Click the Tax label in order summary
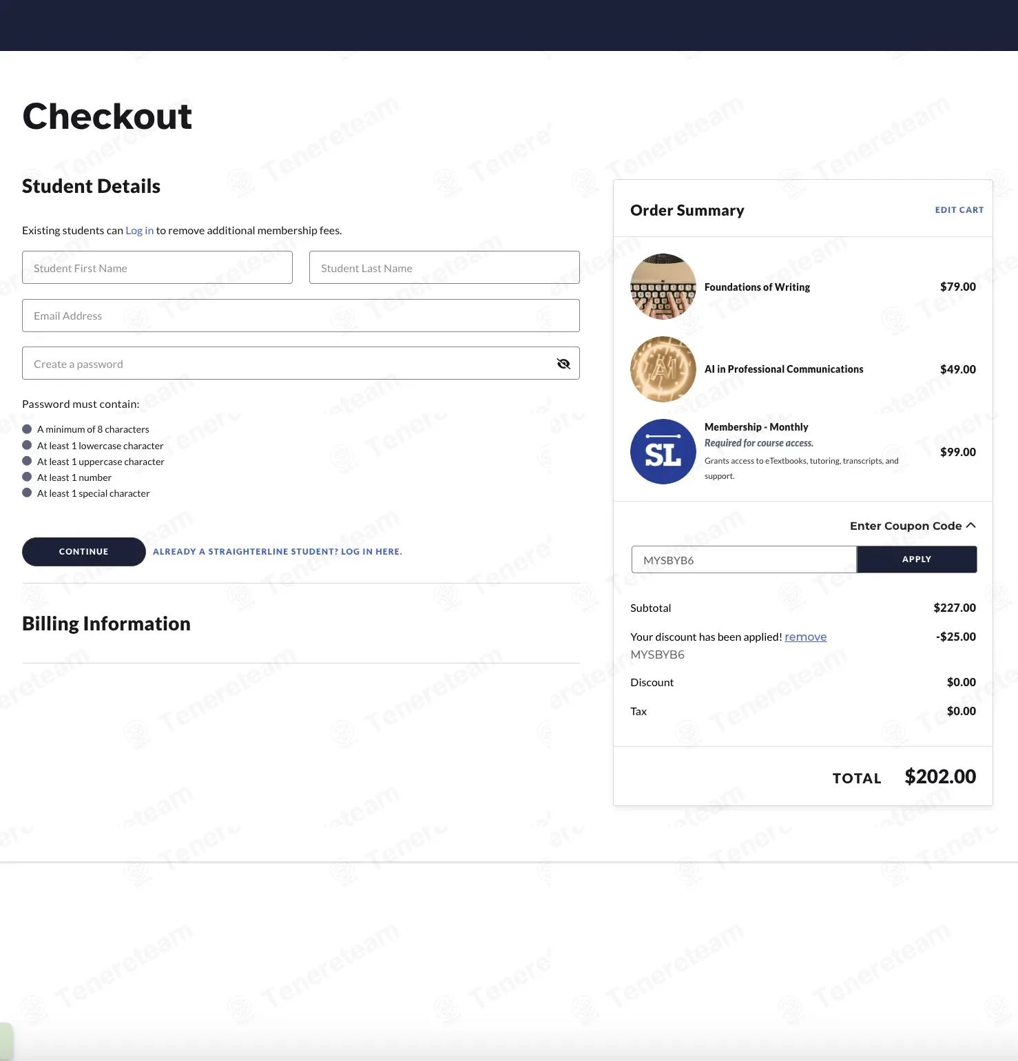 [638, 711]
